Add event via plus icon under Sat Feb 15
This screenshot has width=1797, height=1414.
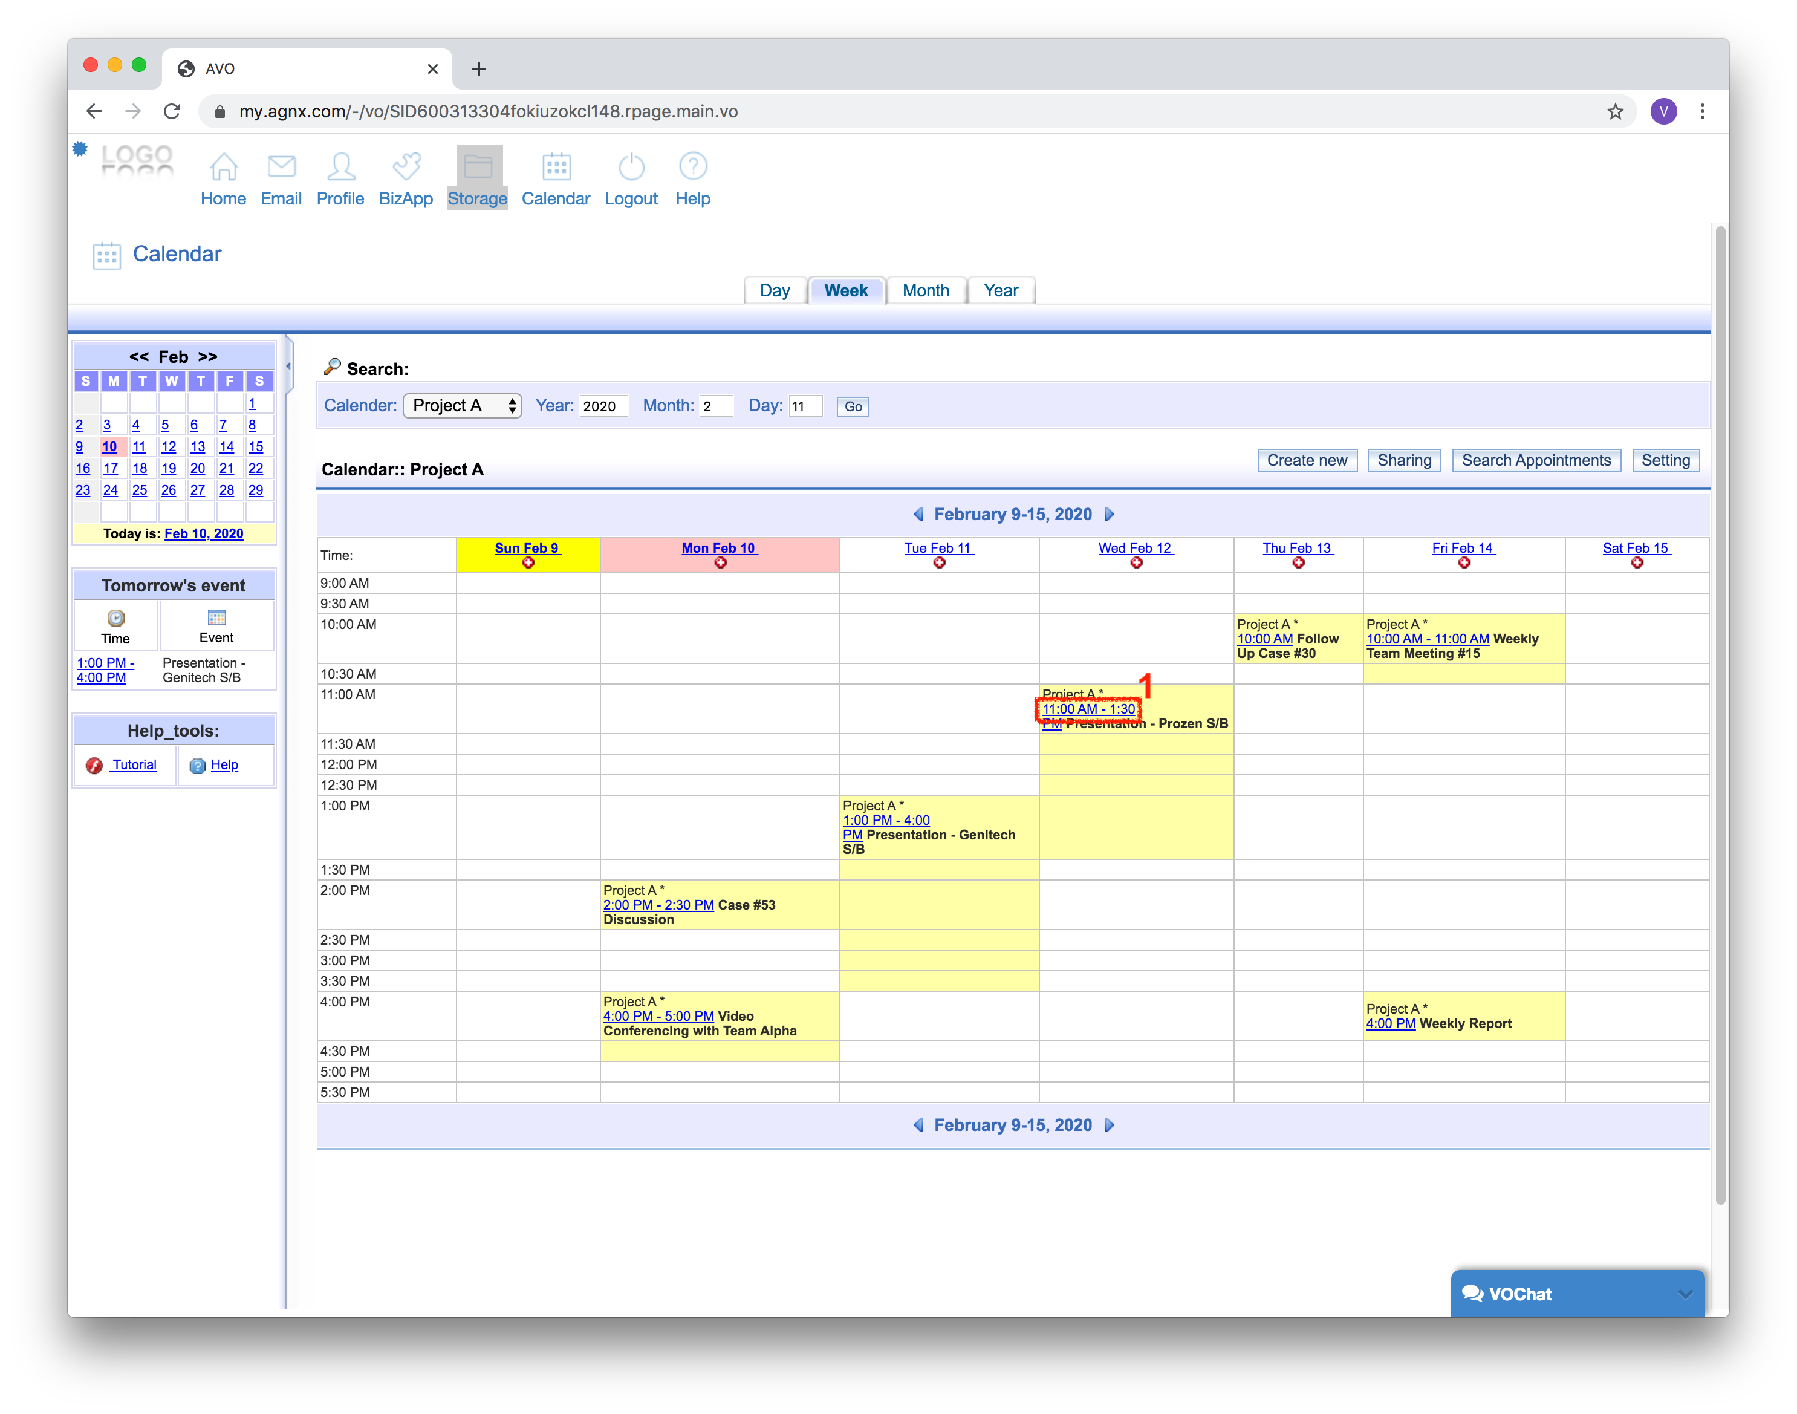coord(1636,563)
